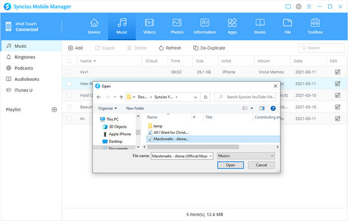Open settings gear in title bar

pyautogui.click(x=298, y=6)
